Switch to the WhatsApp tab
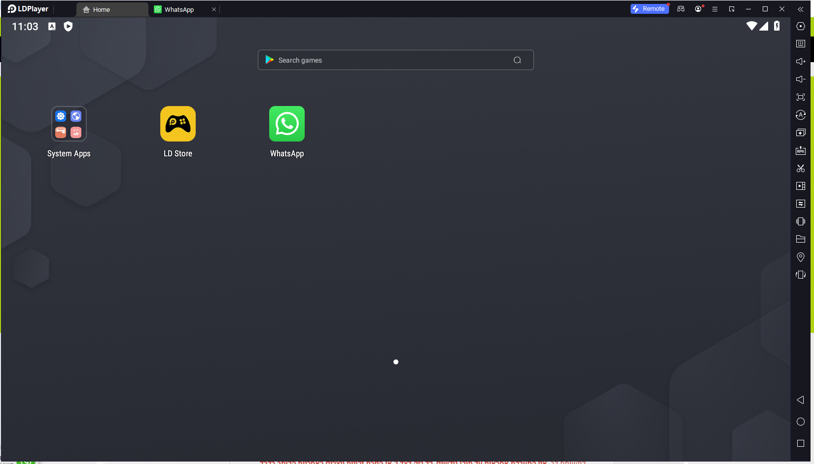The height and width of the screenshot is (464, 814). 179,9
